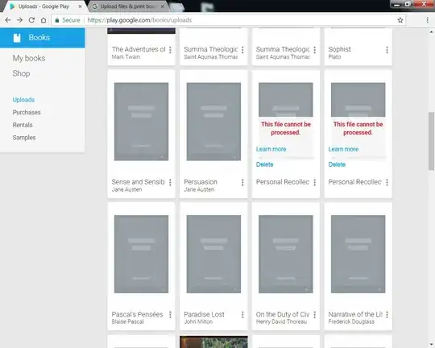Open Persuasion book cover
Viewport: 435px width, 348px height.
coord(213,122)
